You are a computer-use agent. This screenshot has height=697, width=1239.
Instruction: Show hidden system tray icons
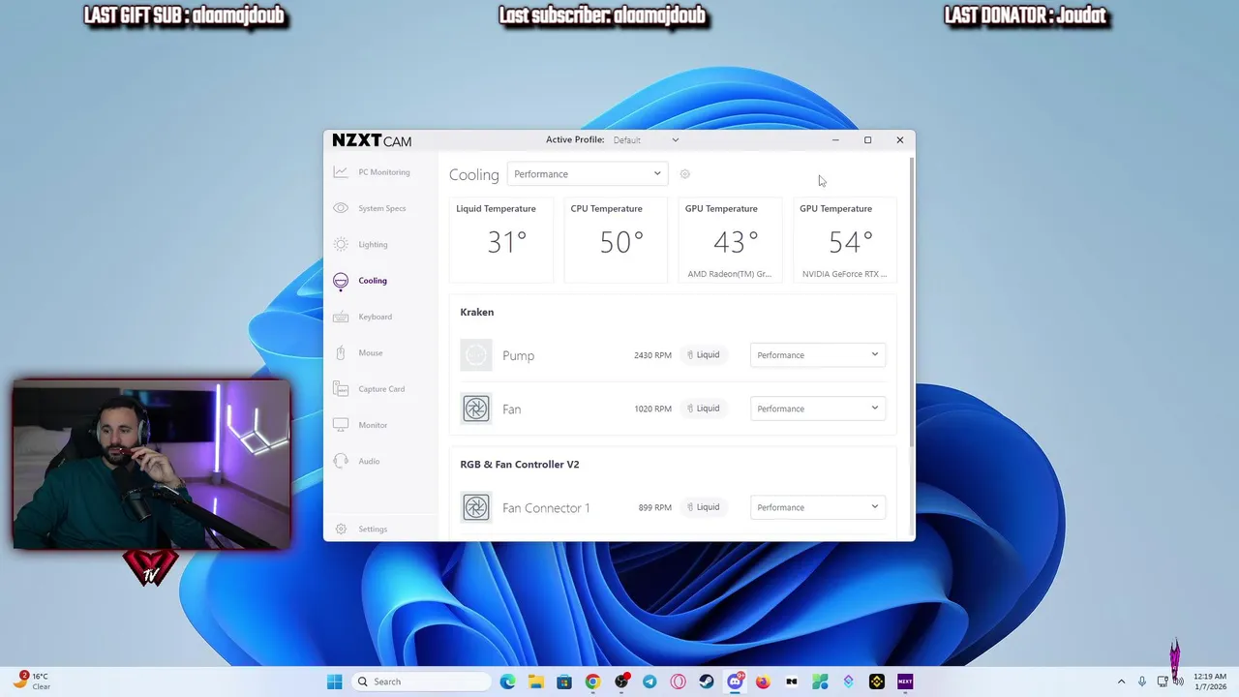[x=1121, y=682]
